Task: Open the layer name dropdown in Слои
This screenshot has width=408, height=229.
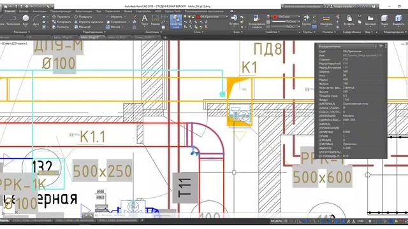Action: coord(212,17)
